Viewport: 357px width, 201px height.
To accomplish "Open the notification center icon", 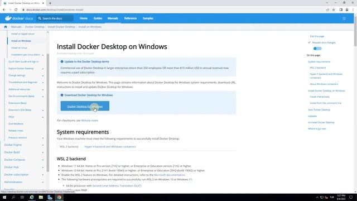I will [x=351, y=197].
